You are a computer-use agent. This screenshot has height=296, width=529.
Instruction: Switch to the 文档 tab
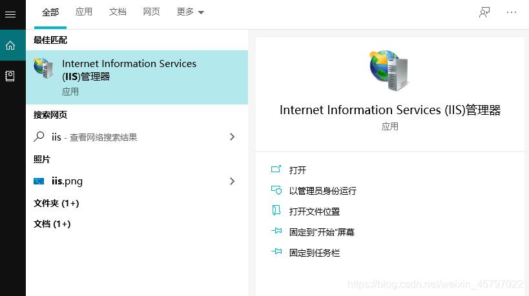118,12
